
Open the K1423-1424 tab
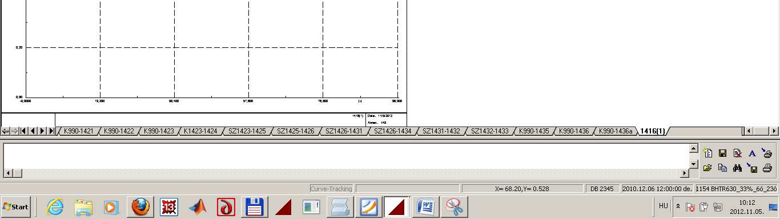(200, 131)
